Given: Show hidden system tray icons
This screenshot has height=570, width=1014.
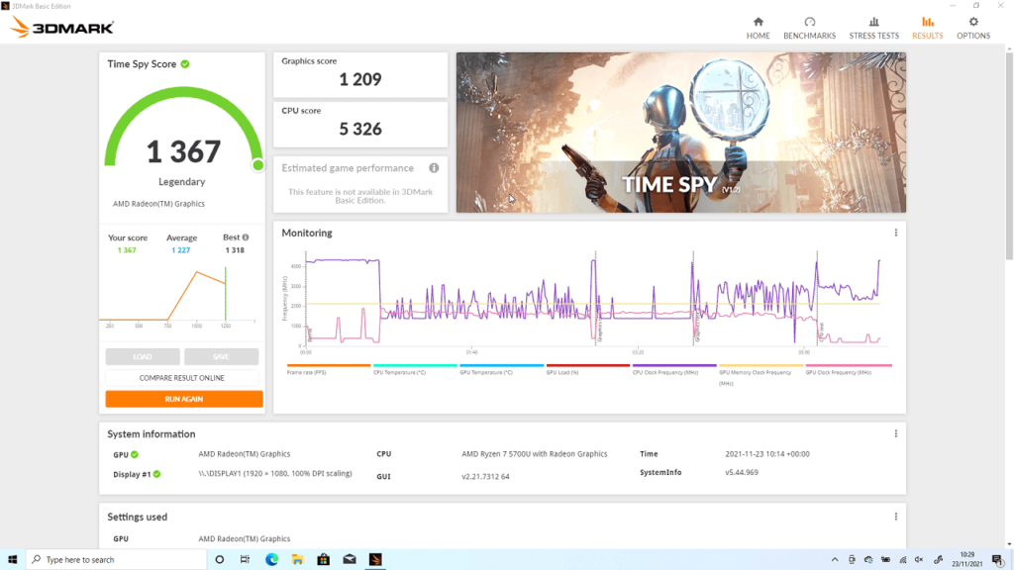Looking at the screenshot, I should coord(834,560).
